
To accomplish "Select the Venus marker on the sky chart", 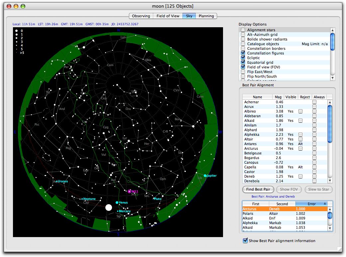I will (x=117, y=203).
